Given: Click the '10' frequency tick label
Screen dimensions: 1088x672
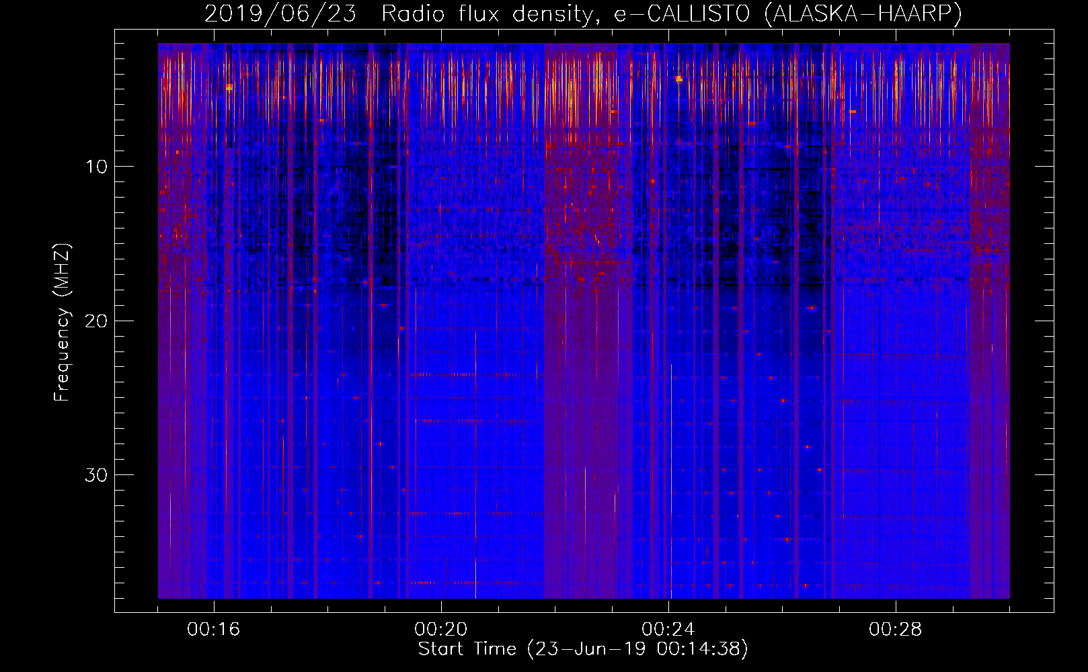Looking at the screenshot, I should point(97,167).
